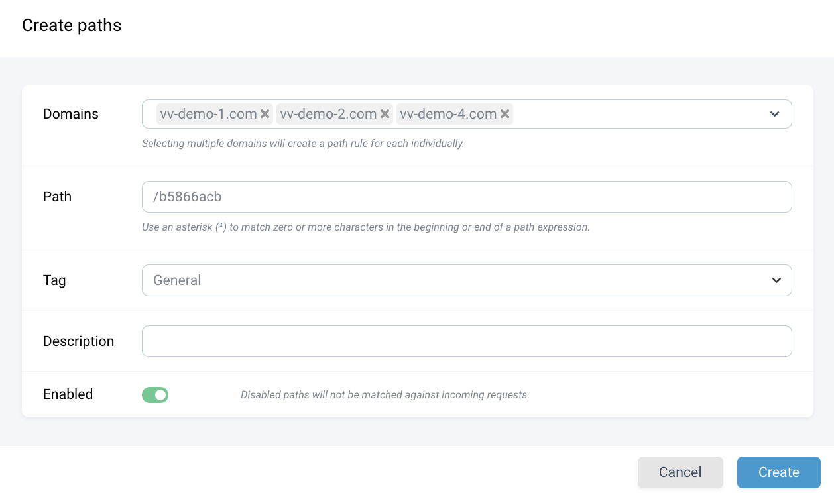Image resolution: width=834 pixels, height=493 pixels.
Task: Click the blue Create button
Action: pyautogui.click(x=779, y=472)
